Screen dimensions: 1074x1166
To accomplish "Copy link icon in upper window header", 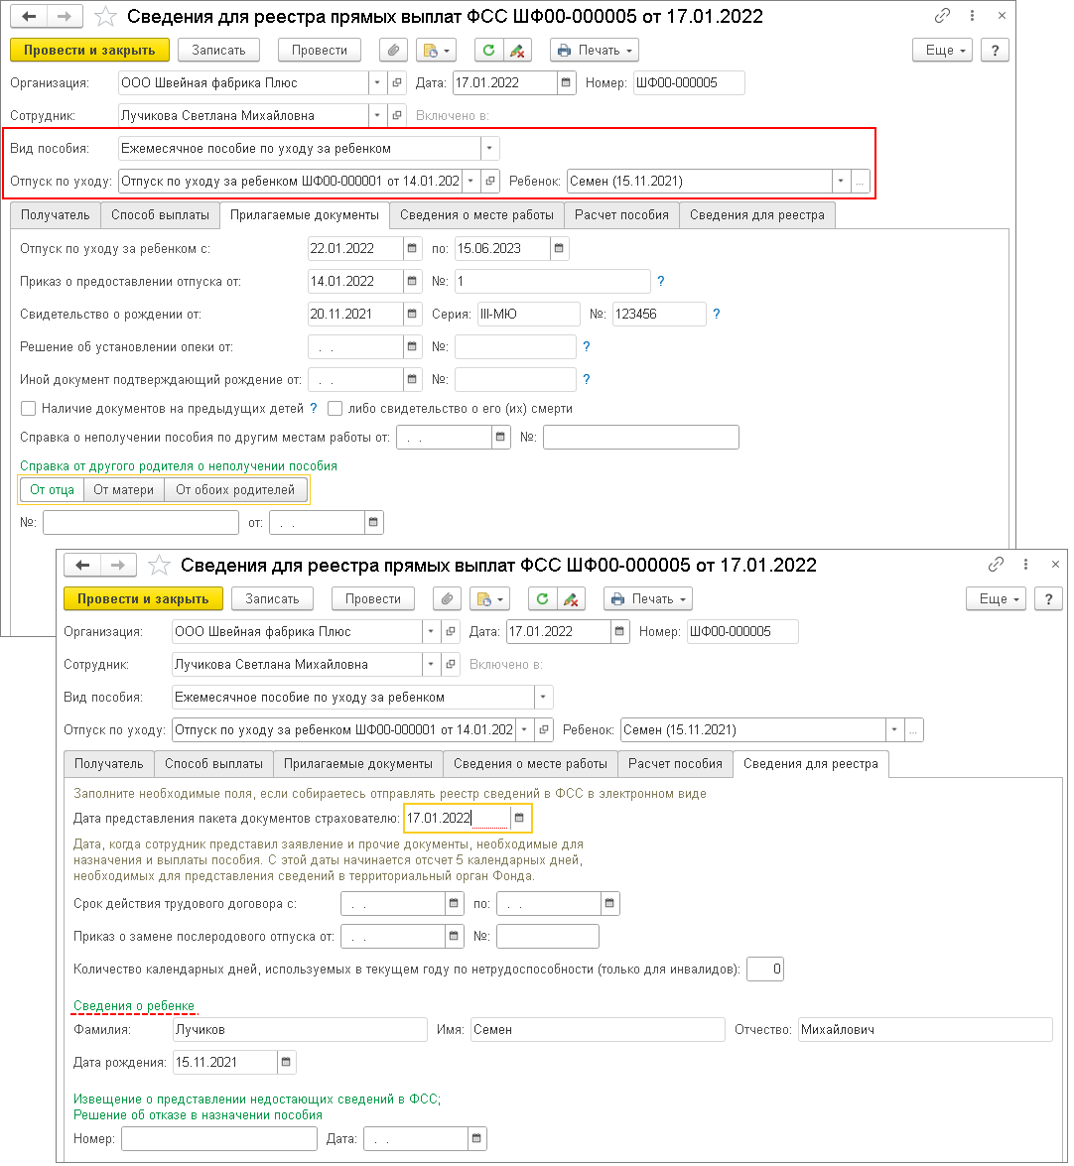I will (942, 16).
